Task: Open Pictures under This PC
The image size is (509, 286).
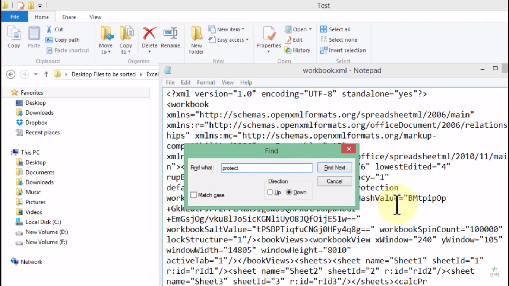Action: click(31, 202)
